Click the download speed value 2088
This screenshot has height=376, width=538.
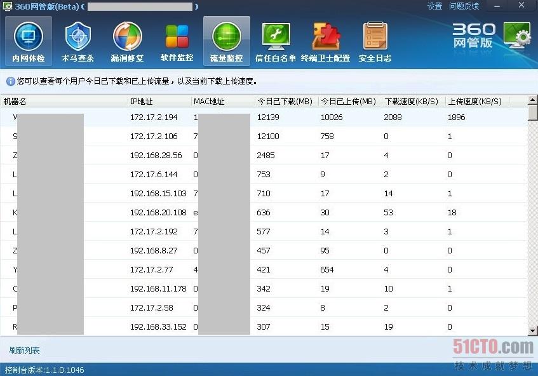[393, 117]
